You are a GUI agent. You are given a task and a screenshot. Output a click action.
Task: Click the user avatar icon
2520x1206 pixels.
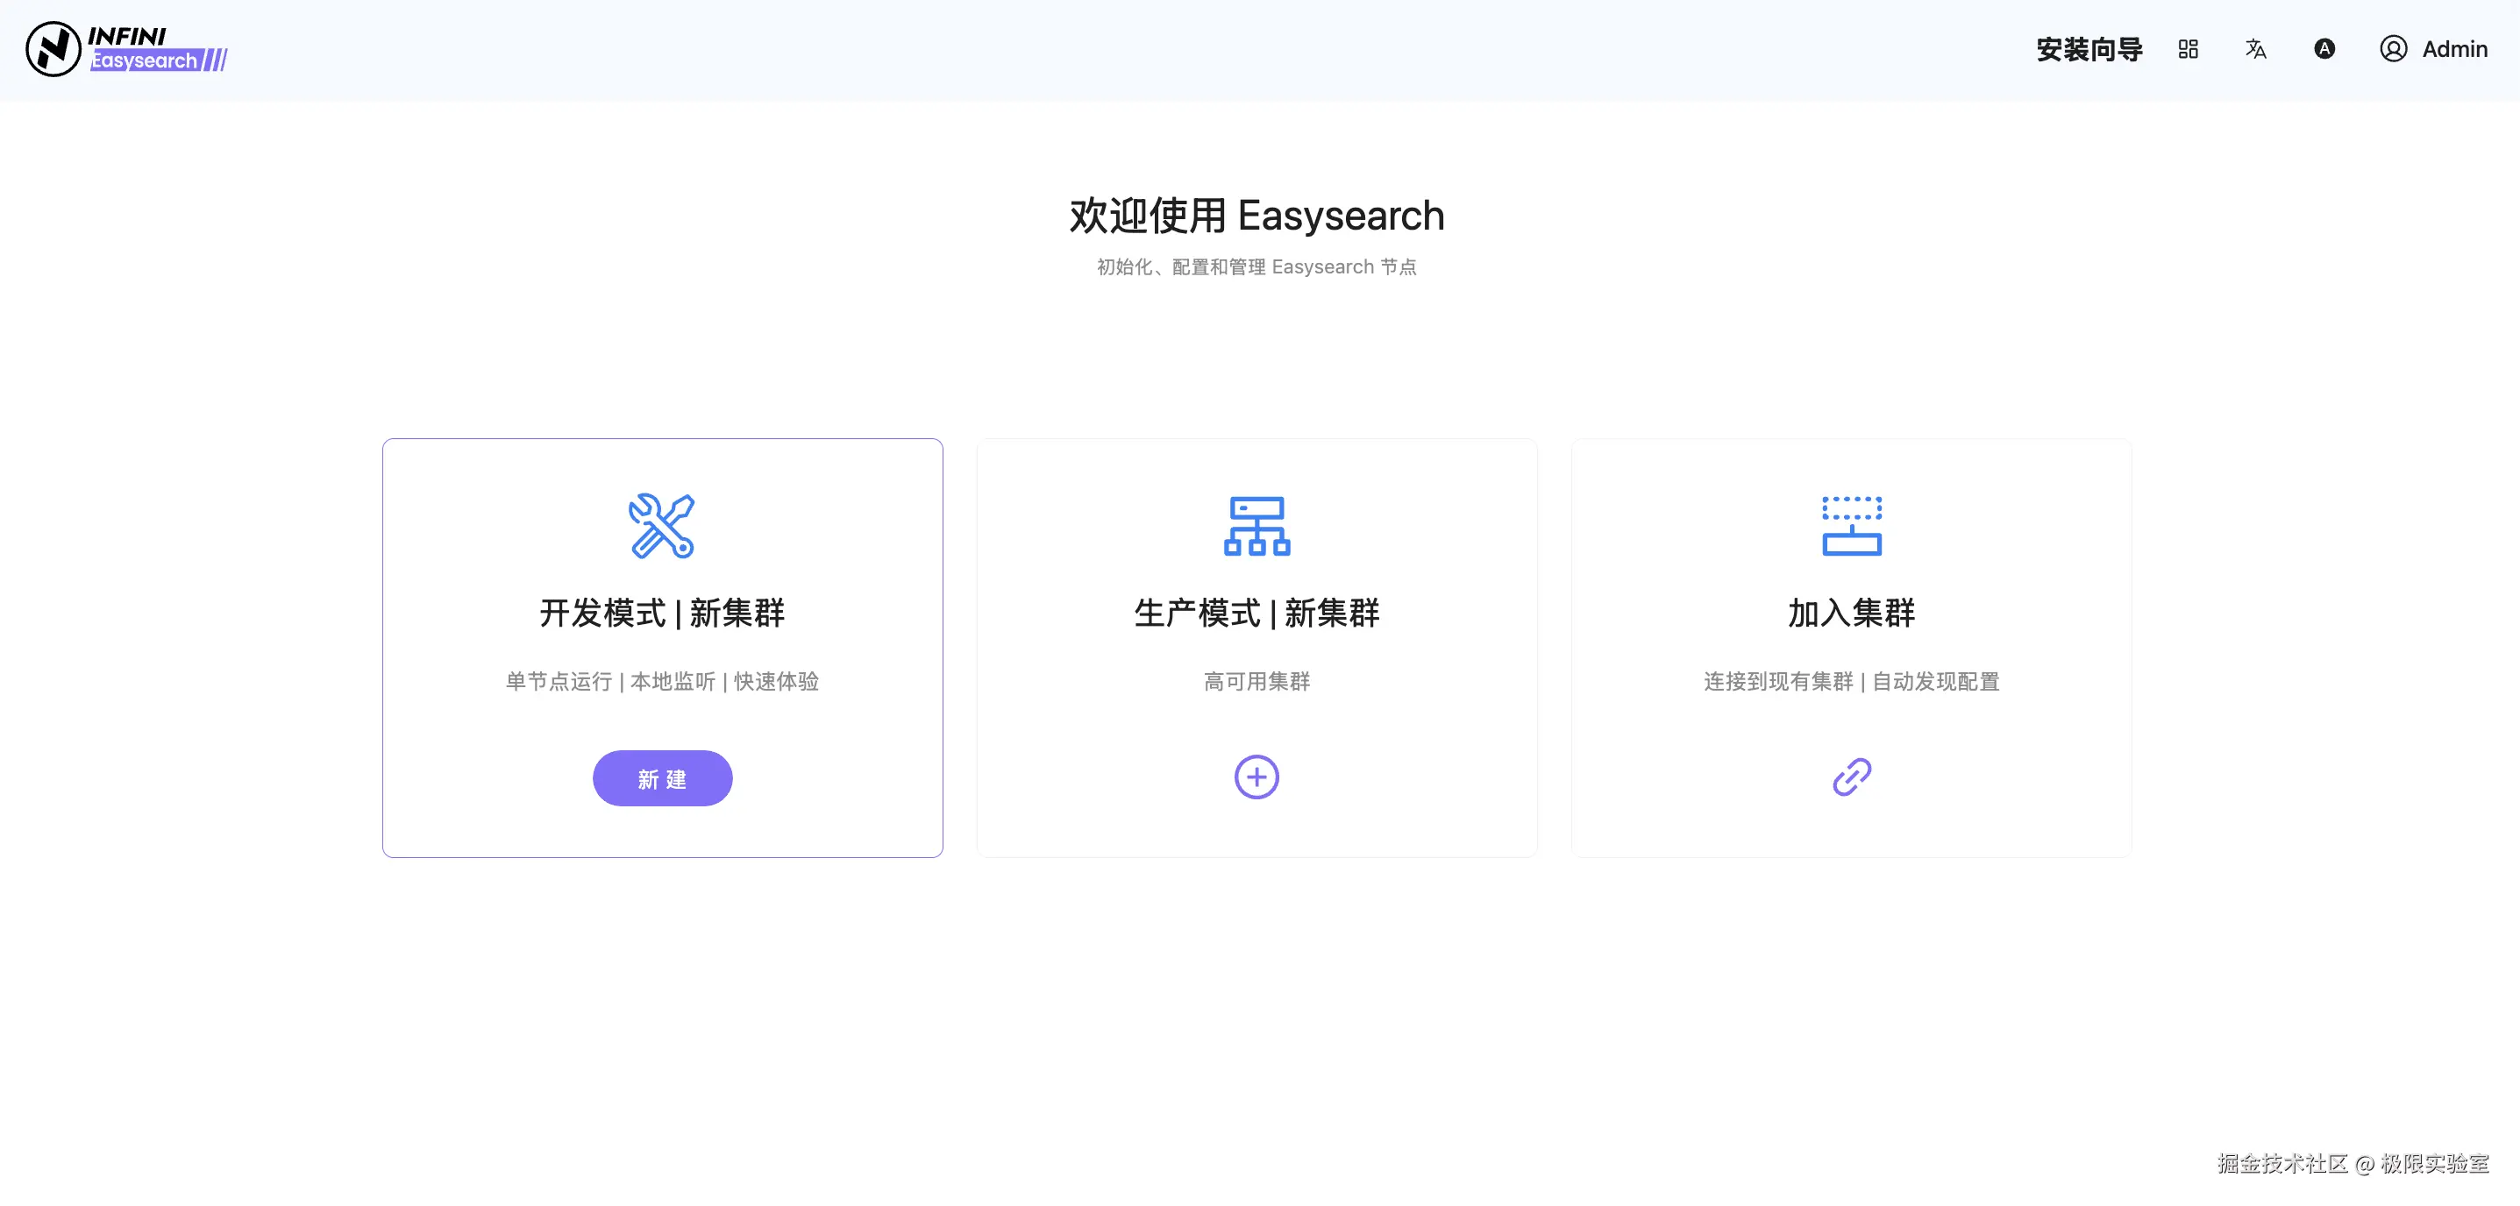coord(2393,49)
